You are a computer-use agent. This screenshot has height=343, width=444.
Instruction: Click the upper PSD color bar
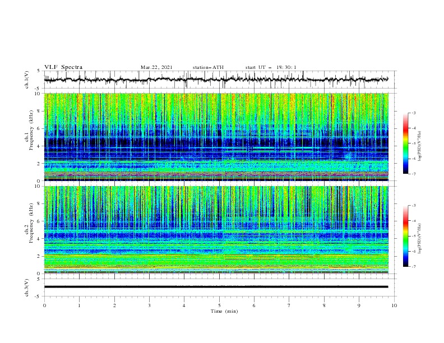coord(406,143)
